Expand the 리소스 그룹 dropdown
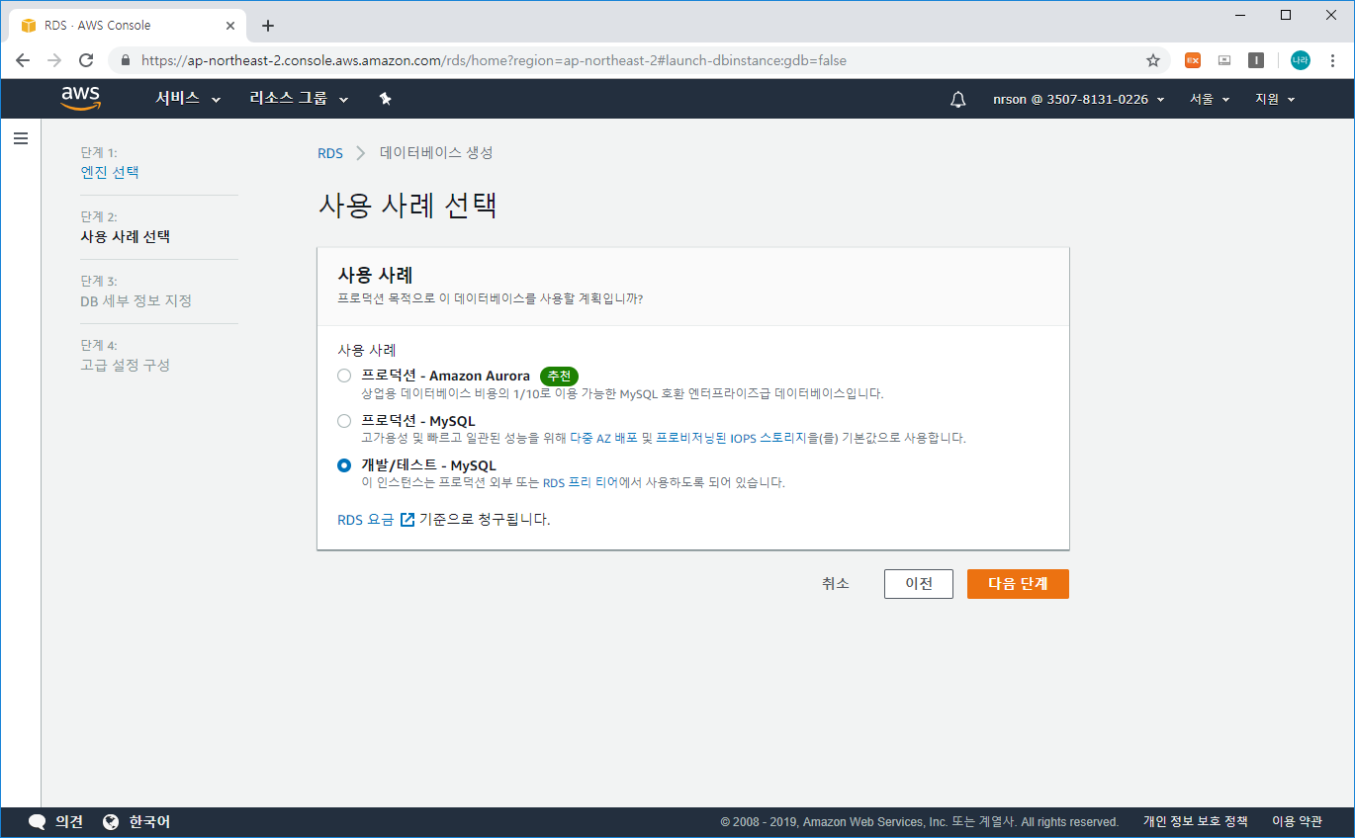This screenshot has height=838, width=1355. (x=300, y=99)
